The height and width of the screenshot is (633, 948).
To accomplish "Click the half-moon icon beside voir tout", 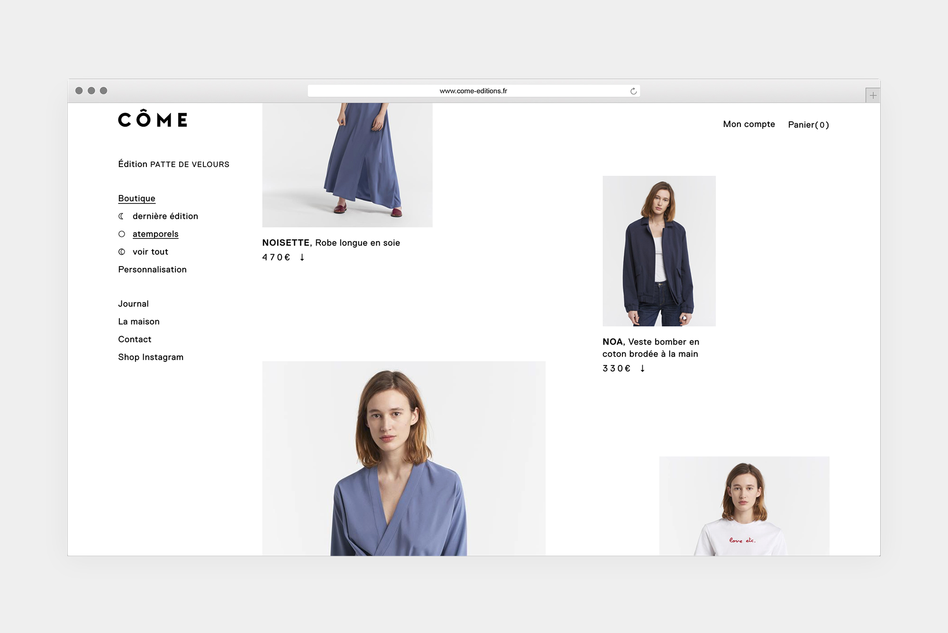I will (x=122, y=252).
